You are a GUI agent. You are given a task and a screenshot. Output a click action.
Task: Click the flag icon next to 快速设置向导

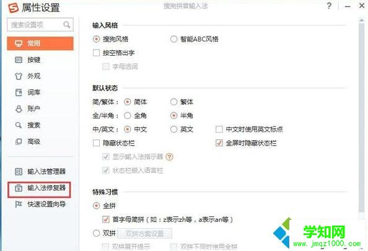19,205
